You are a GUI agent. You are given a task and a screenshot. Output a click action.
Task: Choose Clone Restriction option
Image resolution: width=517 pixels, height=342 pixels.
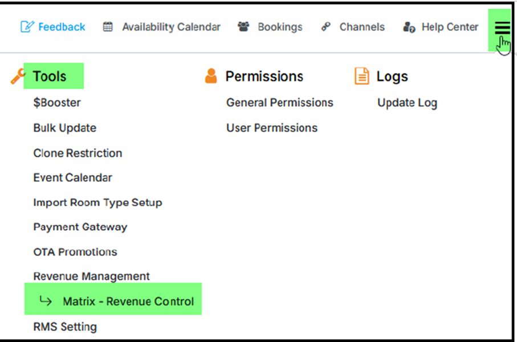[78, 153]
